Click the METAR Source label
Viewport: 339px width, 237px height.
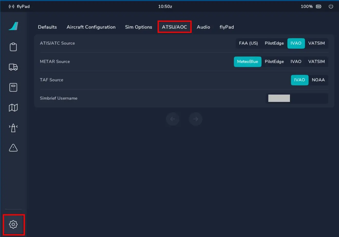tap(55, 61)
